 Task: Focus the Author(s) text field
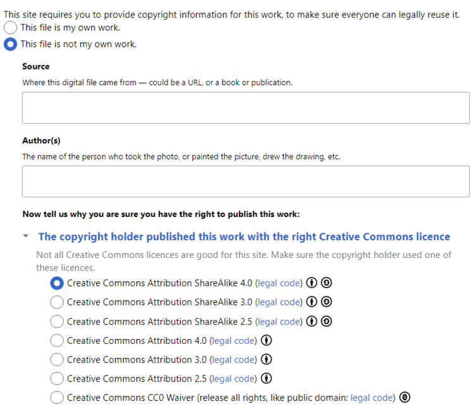click(x=246, y=181)
